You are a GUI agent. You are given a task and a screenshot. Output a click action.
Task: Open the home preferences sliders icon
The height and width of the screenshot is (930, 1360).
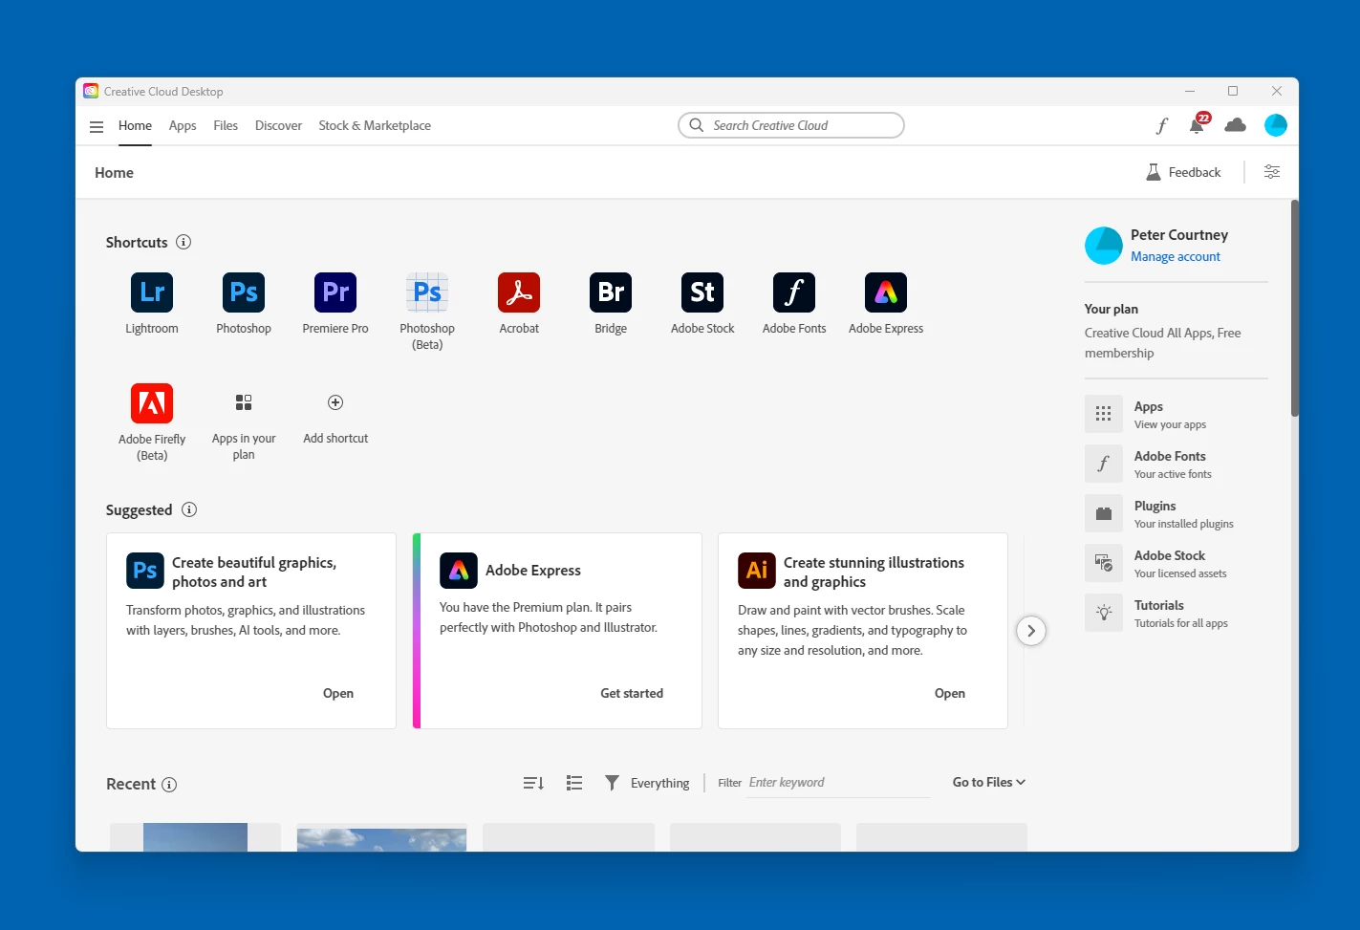point(1272,172)
